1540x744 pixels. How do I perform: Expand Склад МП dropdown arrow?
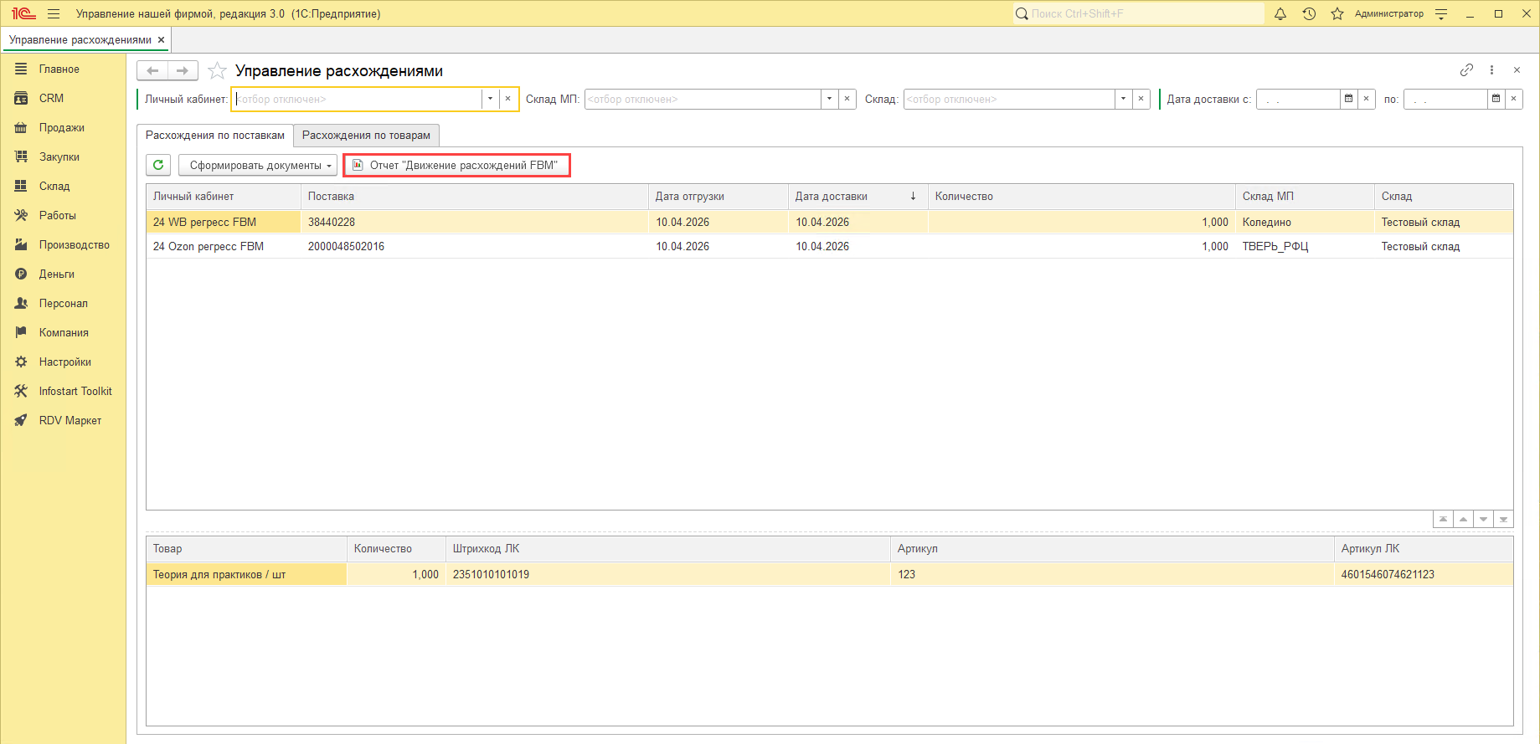[829, 99]
